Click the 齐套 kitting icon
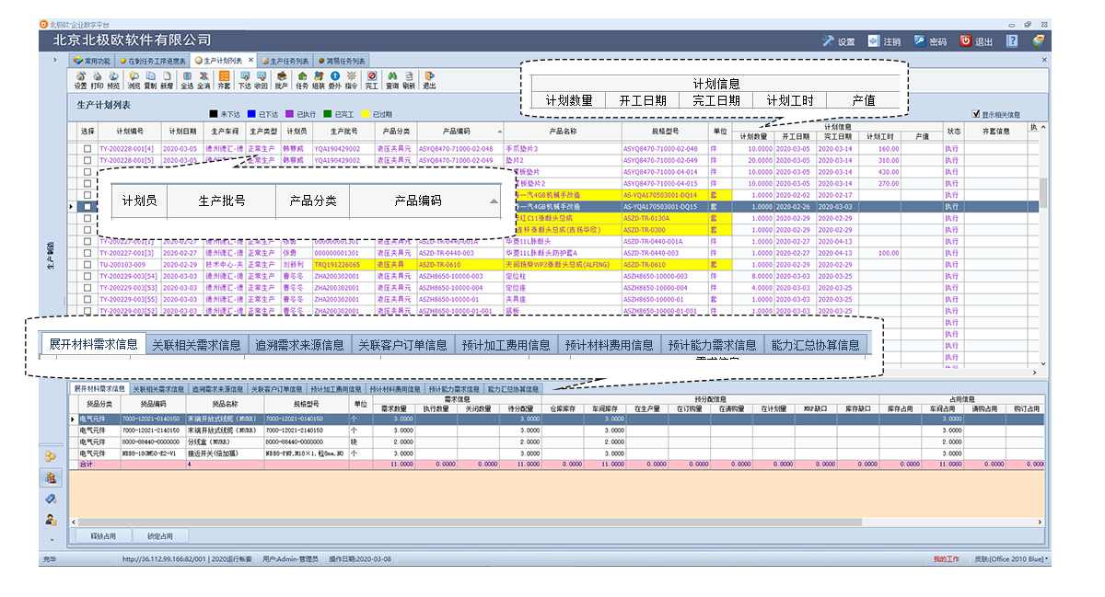Image resolution: width=1105 pixels, height=597 pixels. point(224,80)
